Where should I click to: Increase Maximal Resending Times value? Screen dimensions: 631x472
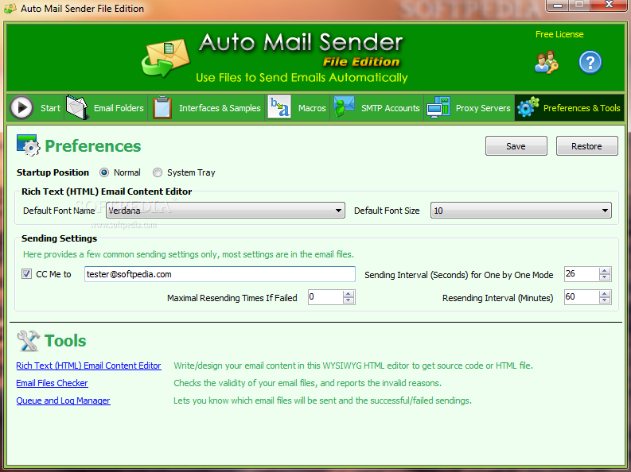click(349, 294)
